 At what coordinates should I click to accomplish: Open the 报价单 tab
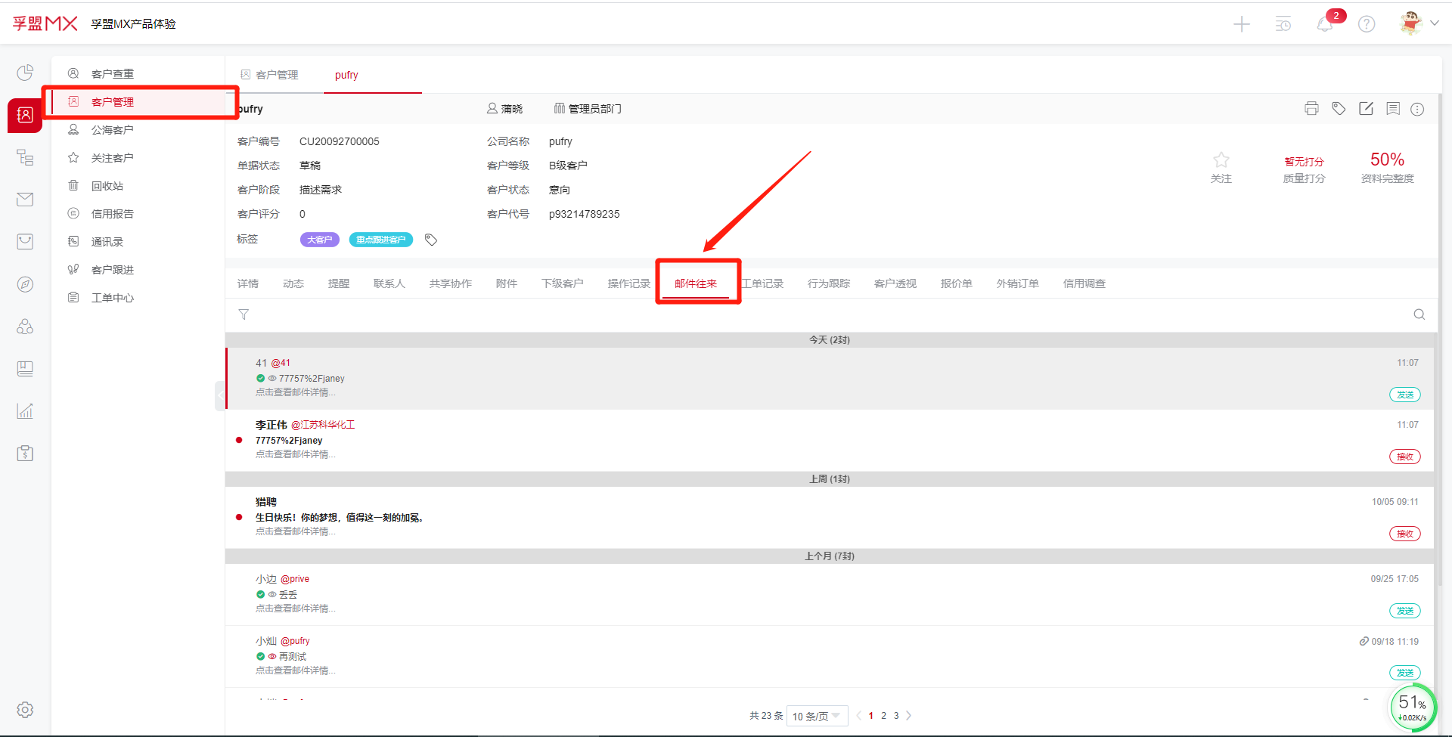[956, 283]
